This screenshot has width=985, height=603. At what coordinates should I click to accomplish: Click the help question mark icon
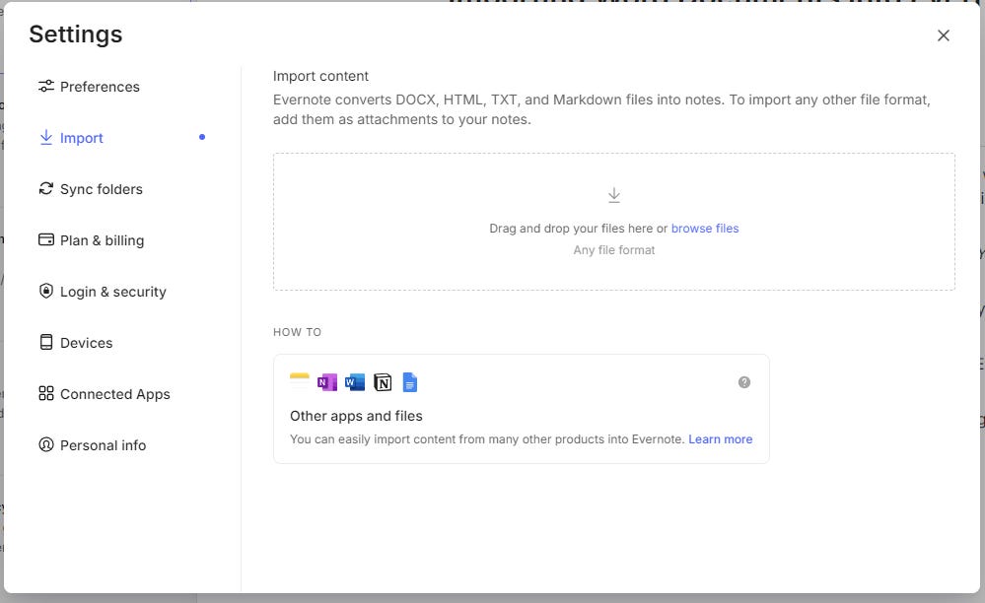coord(743,382)
